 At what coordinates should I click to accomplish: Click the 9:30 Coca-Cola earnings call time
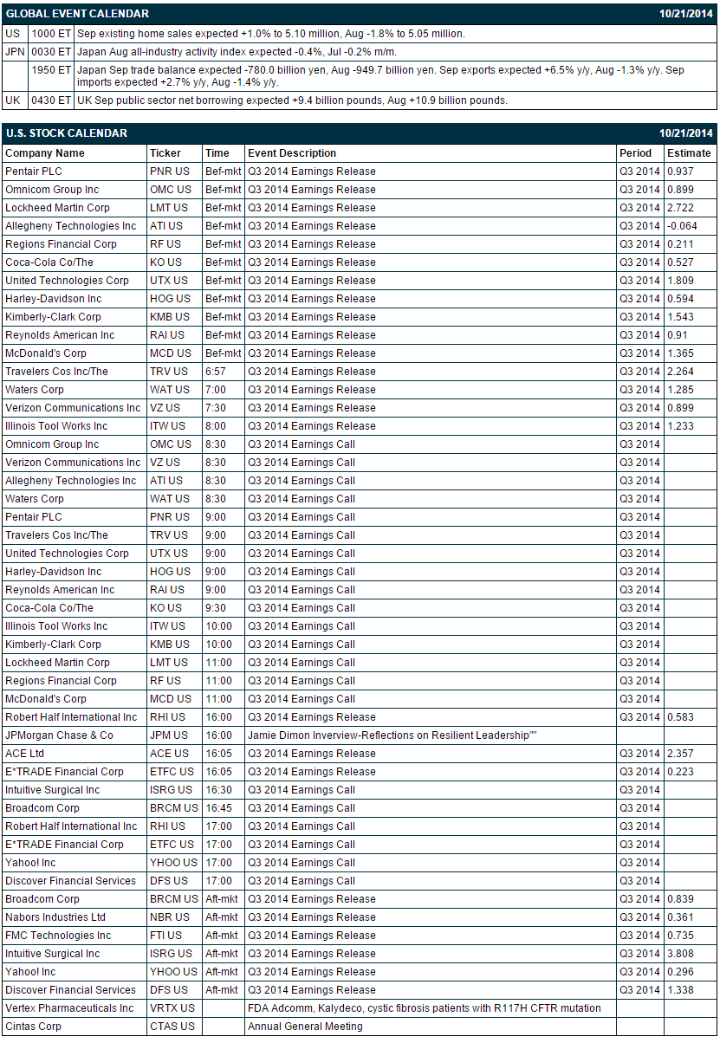(x=216, y=608)
